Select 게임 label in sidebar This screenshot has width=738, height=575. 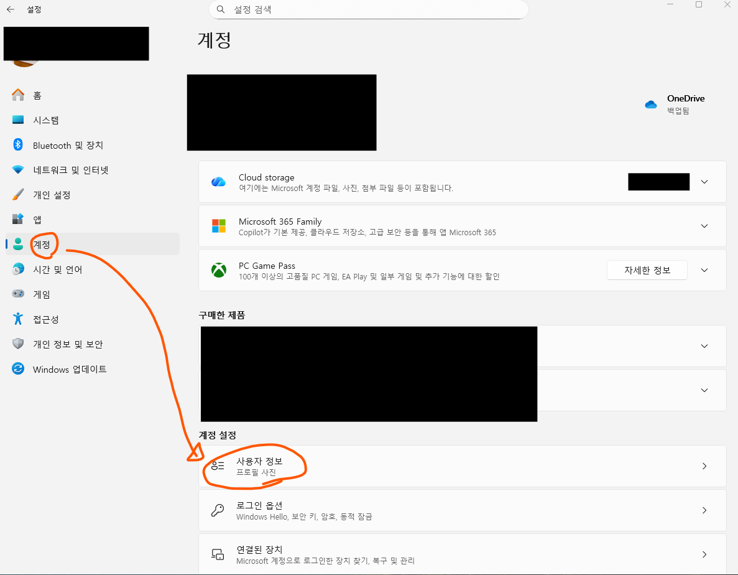[42, 294]
